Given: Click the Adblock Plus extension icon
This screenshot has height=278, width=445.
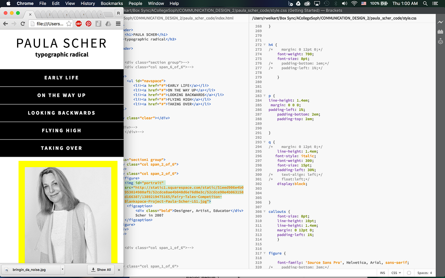Looking at the screenshot, I should click(x=79, y=23).
